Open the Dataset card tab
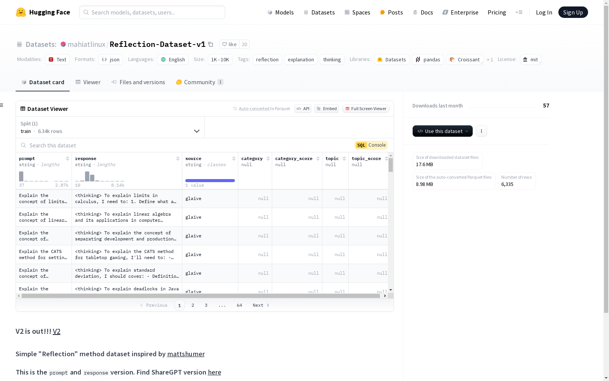609x381 pixels. pos(43,82)
